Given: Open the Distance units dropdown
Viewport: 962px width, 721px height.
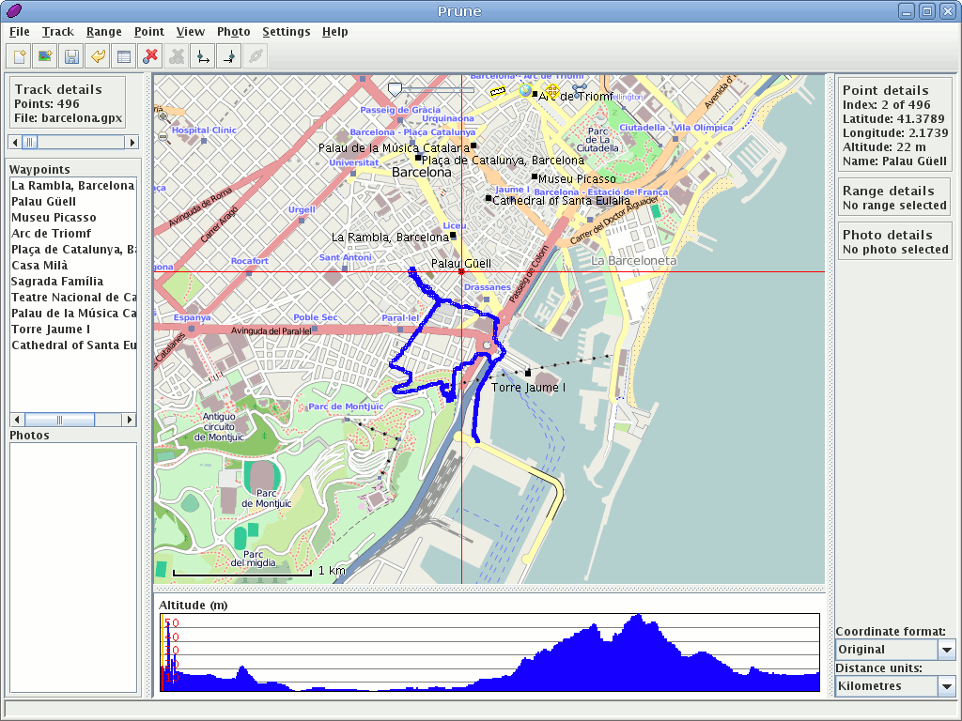Looking at the screenshot, I should [x=895, y=686].
